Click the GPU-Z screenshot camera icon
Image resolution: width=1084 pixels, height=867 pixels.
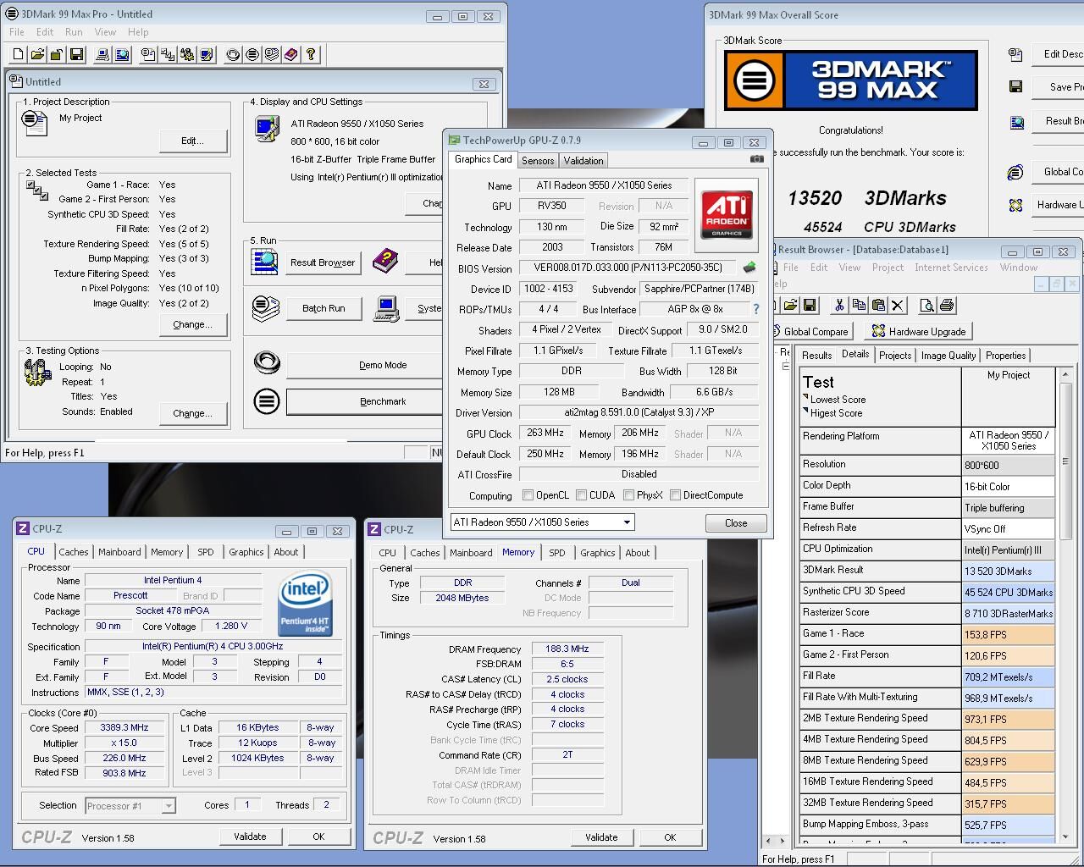757,158
